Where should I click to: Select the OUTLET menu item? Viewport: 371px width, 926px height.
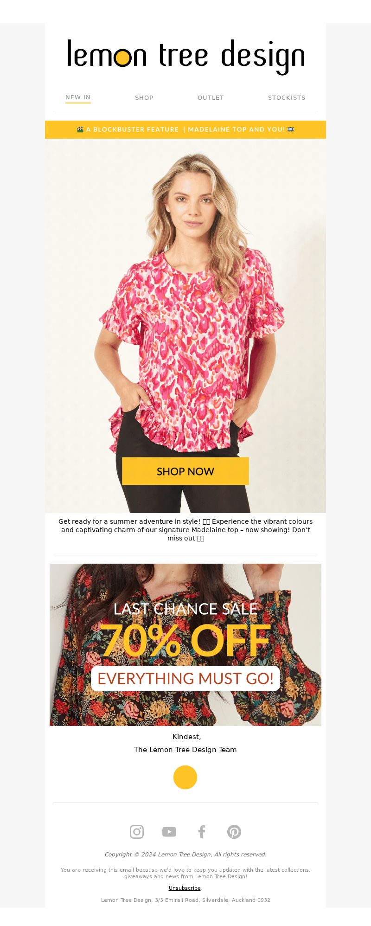(x=211, y=97)
